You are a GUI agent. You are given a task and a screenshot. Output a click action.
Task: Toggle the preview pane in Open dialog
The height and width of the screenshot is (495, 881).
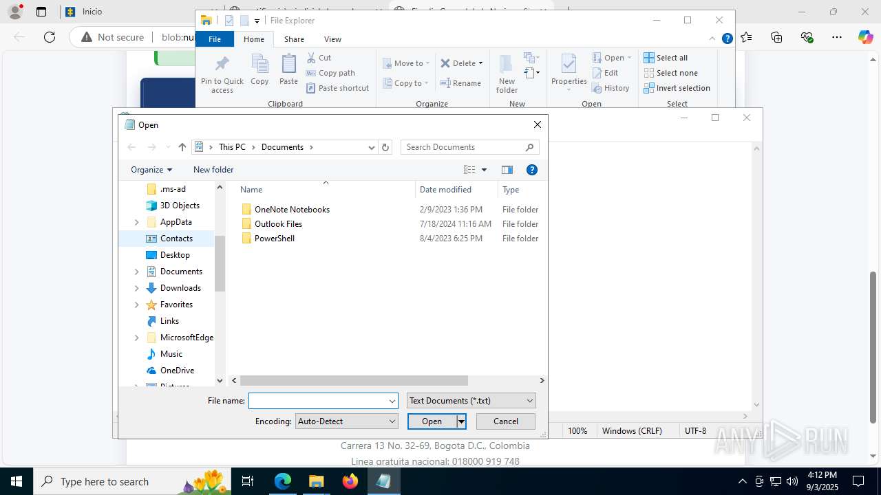507,170
